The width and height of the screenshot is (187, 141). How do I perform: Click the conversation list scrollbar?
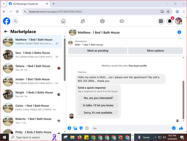click(65, 59)
